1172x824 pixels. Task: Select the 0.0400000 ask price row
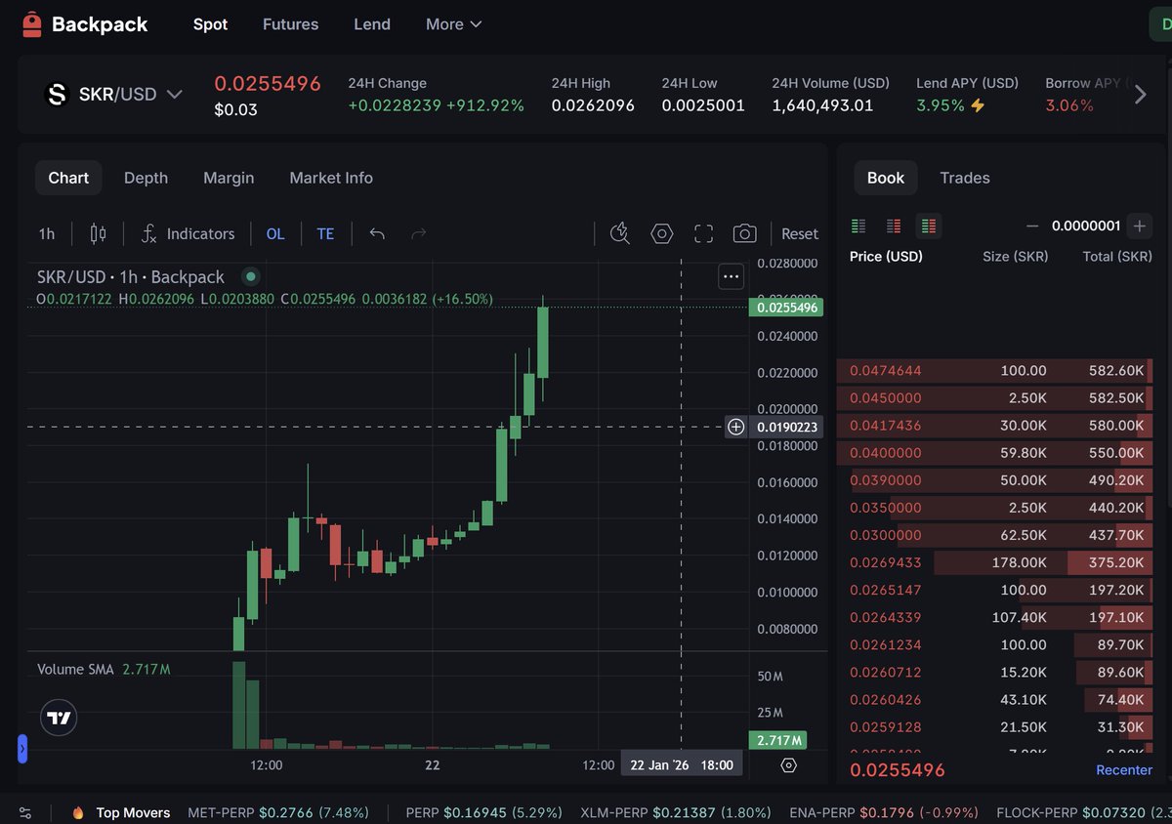pos(995,453)
